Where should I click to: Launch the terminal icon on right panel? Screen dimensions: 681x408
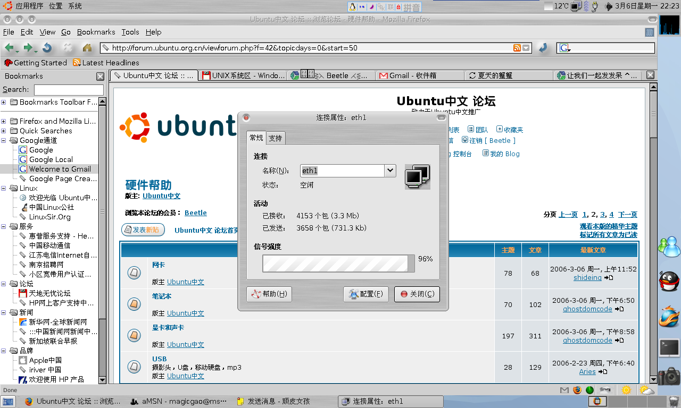pyautogui.click(x=669, y=348)
